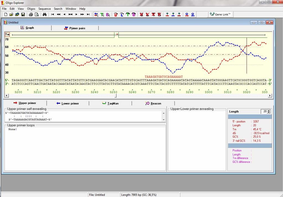
Task: Click the crossed-out T remove TaqMan icon
Action: click(x=153, y=14)
